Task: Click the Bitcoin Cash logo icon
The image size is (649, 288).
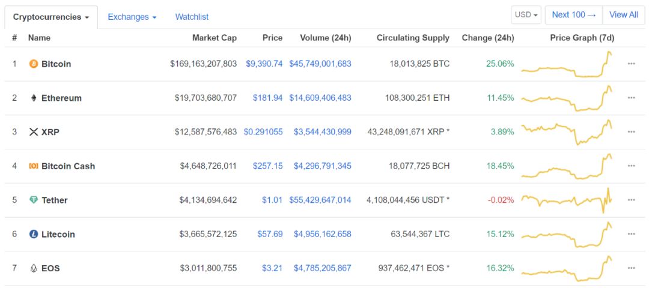Action: click(x=34, y=166)
